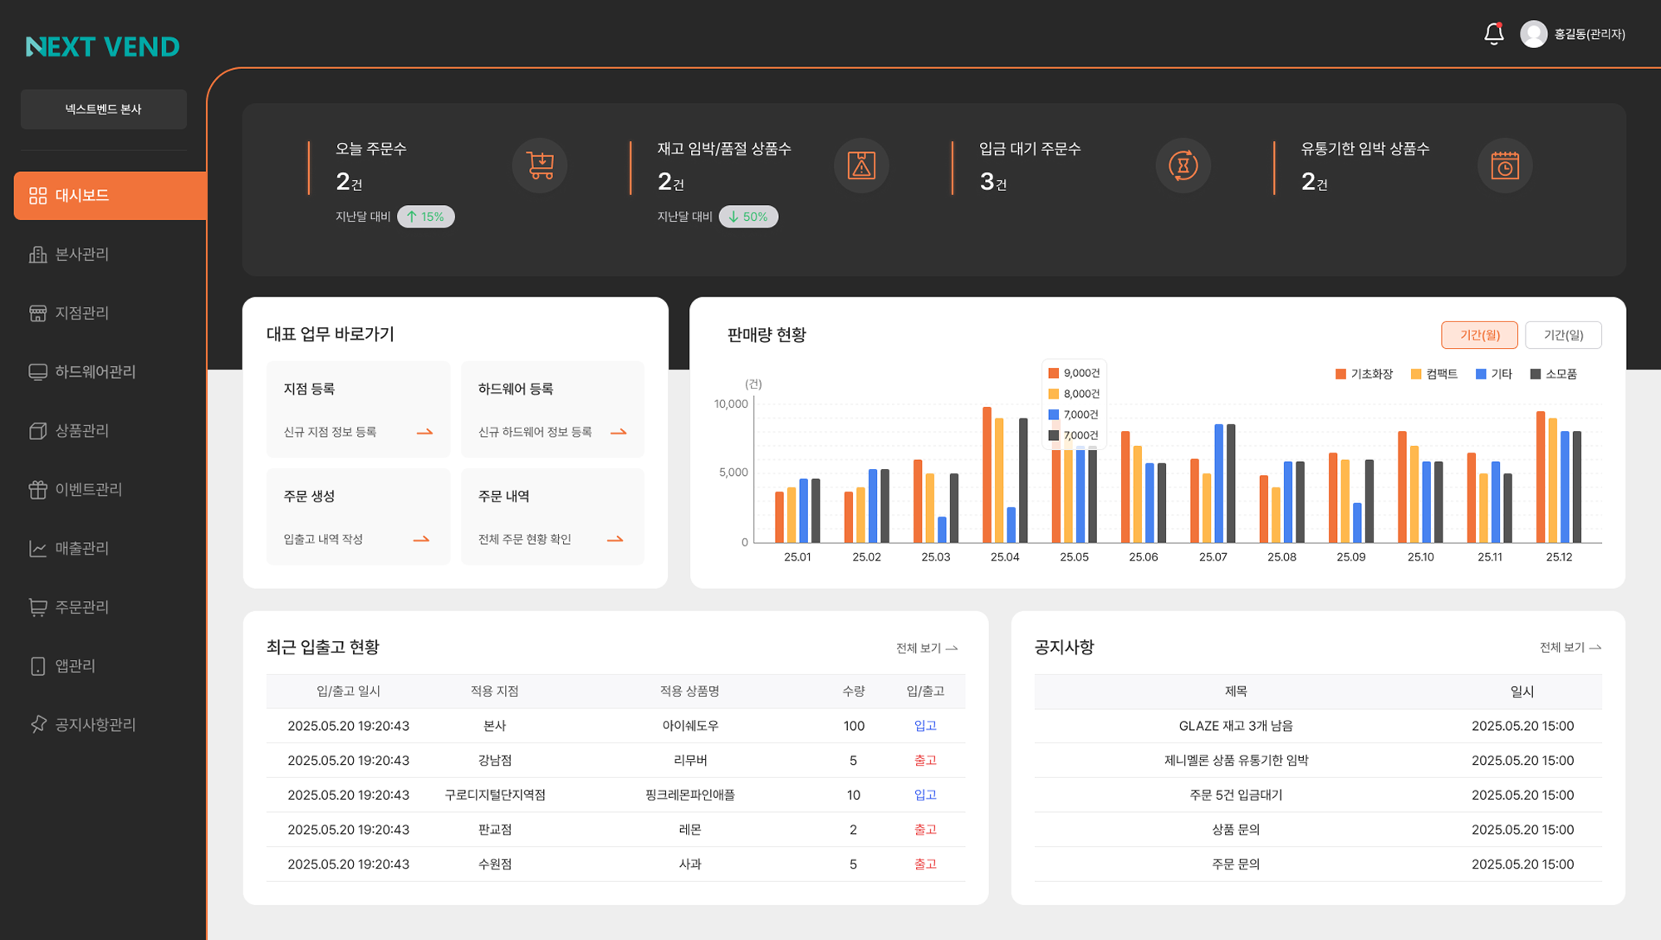1661x940 pixels.
Task: Click the low stock warning icon
Action: coord(861,165)
